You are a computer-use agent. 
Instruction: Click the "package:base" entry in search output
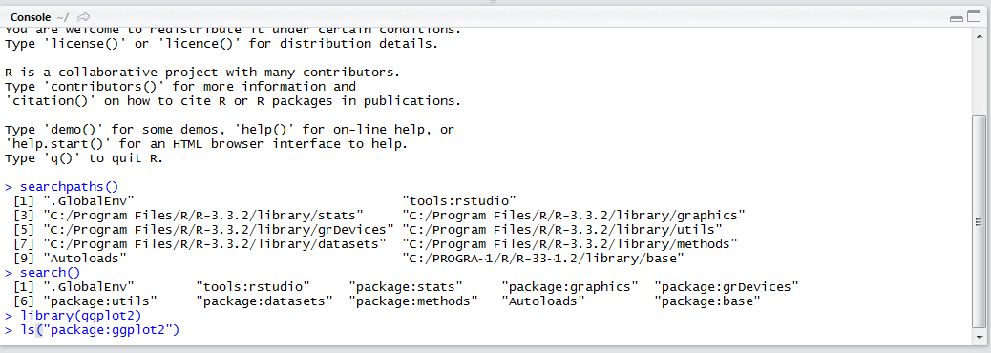[x=707, y=301]
